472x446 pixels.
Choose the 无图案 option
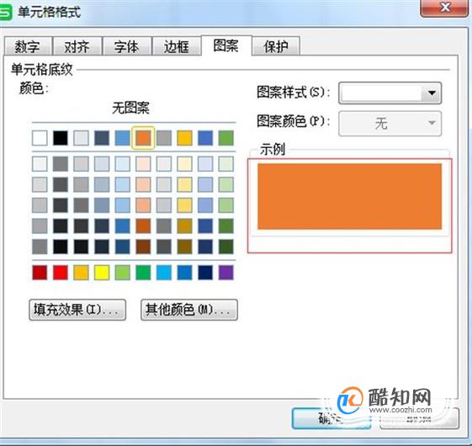click(130, 108)
